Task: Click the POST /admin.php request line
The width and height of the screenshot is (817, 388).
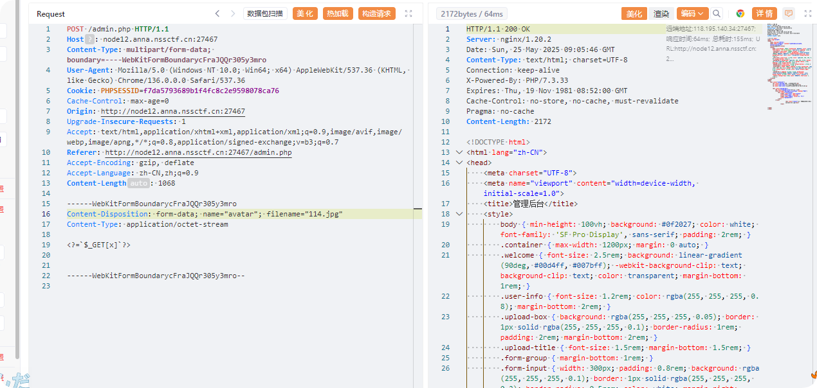Action: tap(118, 30)
